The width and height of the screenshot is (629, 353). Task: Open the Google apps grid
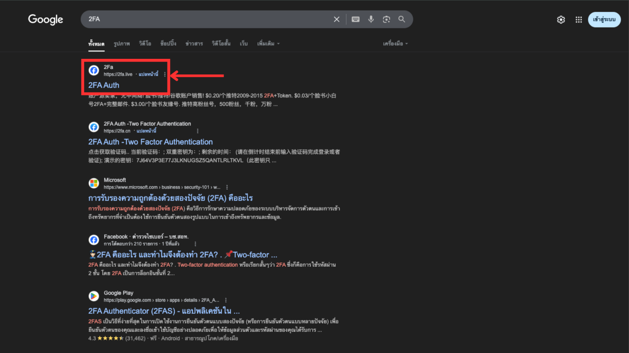(579, 20)
